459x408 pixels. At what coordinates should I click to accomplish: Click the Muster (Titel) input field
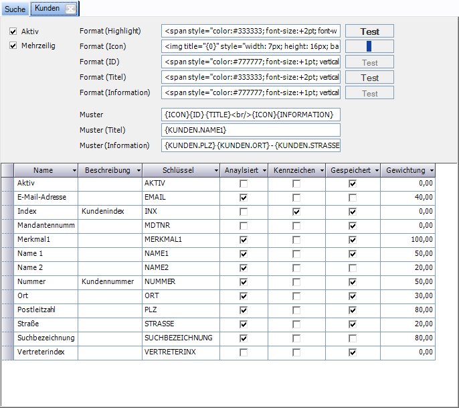tap(251, 130)
